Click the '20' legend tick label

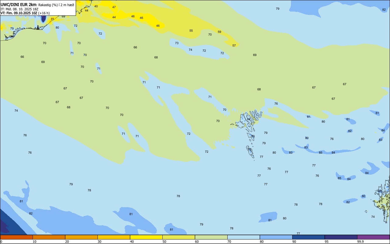(x=67, y=242)
